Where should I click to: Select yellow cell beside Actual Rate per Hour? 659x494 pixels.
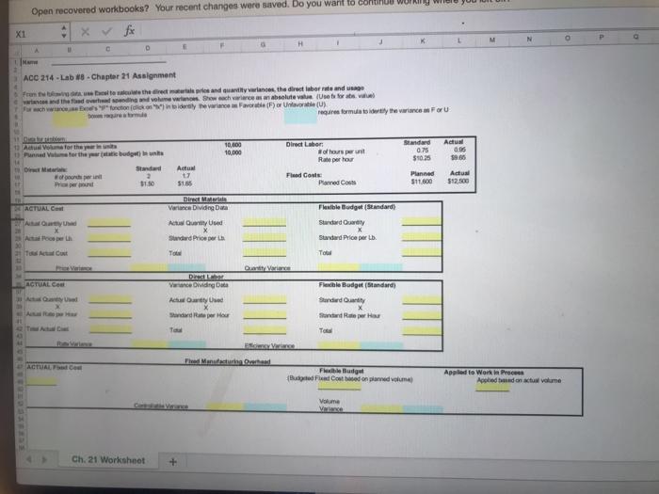tap(110, 314)
